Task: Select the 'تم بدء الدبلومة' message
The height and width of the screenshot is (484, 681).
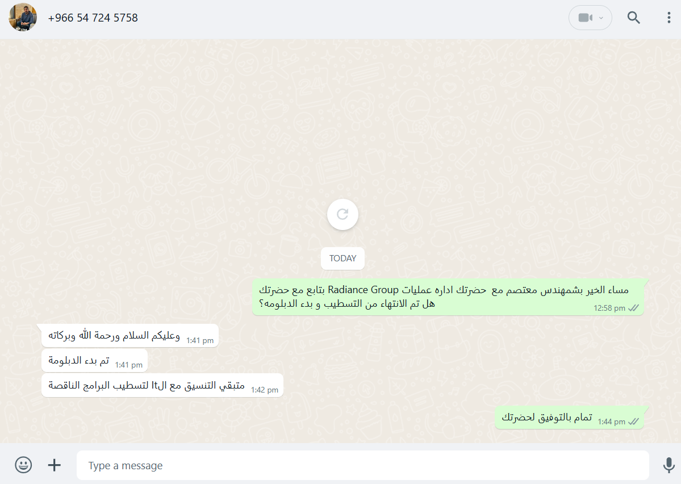Action: [95, 360]
